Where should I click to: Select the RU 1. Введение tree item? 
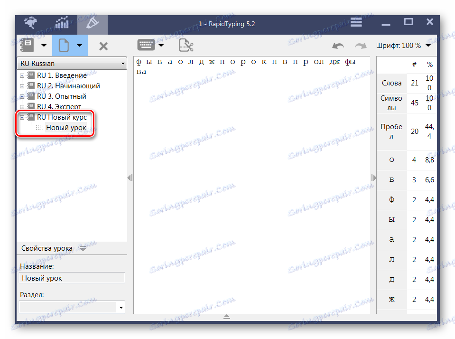pyautogui.click(x=62, y=75)
